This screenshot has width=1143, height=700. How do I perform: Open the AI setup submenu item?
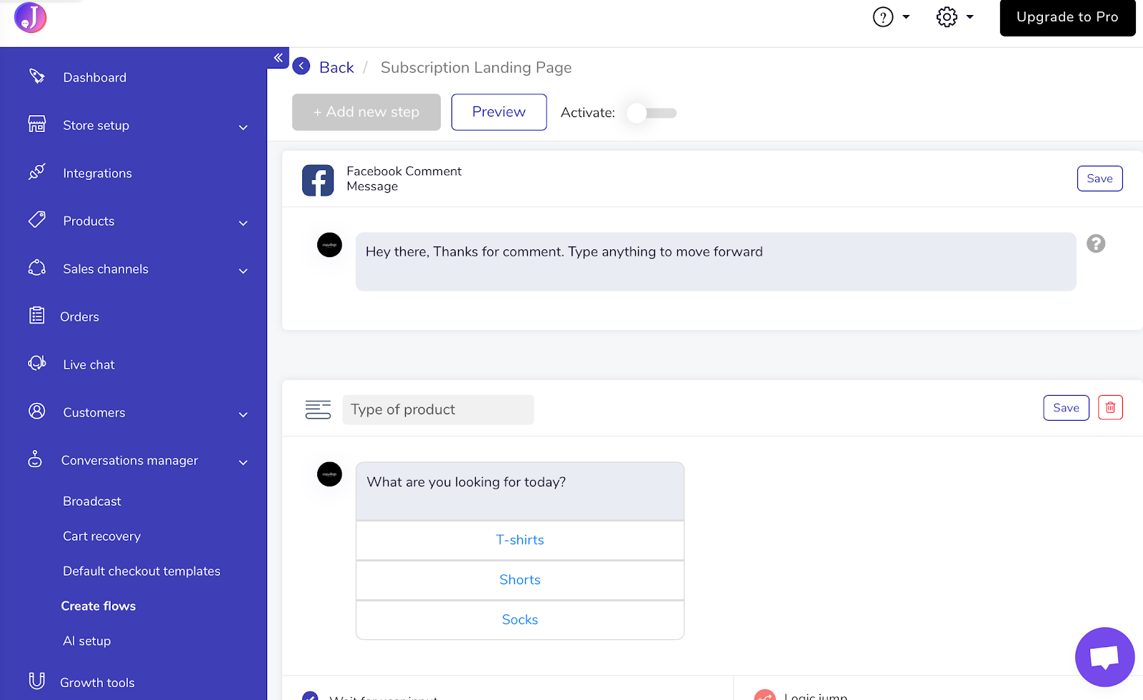pyautogui.click(x=86, y=641)
